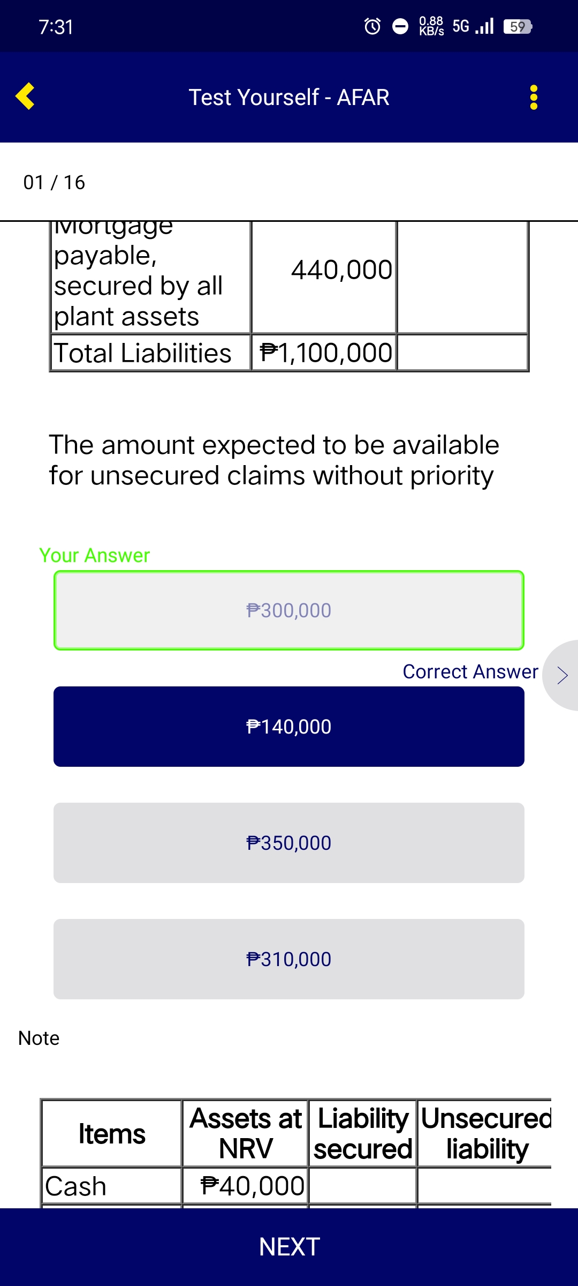Tap the Note section heading

(39, 1038)
